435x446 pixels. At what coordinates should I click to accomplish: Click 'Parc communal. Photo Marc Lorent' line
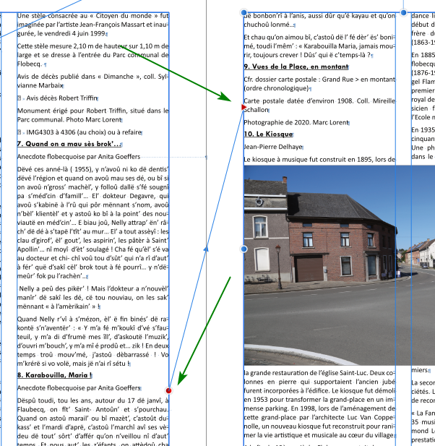69,119
